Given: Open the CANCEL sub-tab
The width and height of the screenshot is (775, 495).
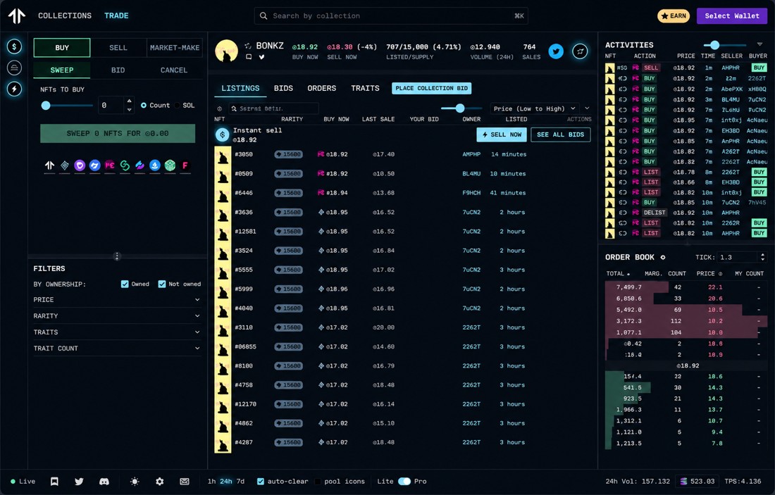Looking at the screenshot, I should tap(174, 70).
